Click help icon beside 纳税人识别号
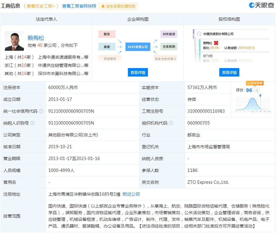Viewport: 277px width, 233px height. pos(32,123)
